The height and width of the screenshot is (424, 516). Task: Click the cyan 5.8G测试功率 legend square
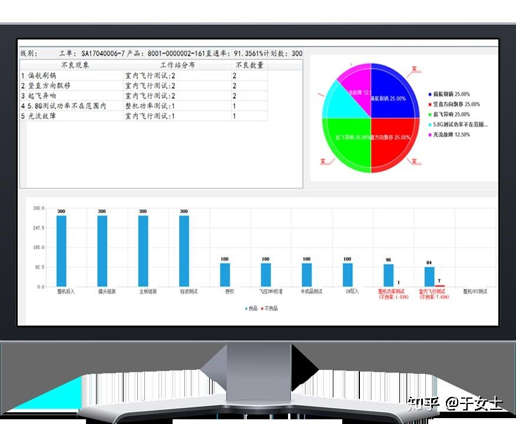pyautogui.click(x=430, y=124)
